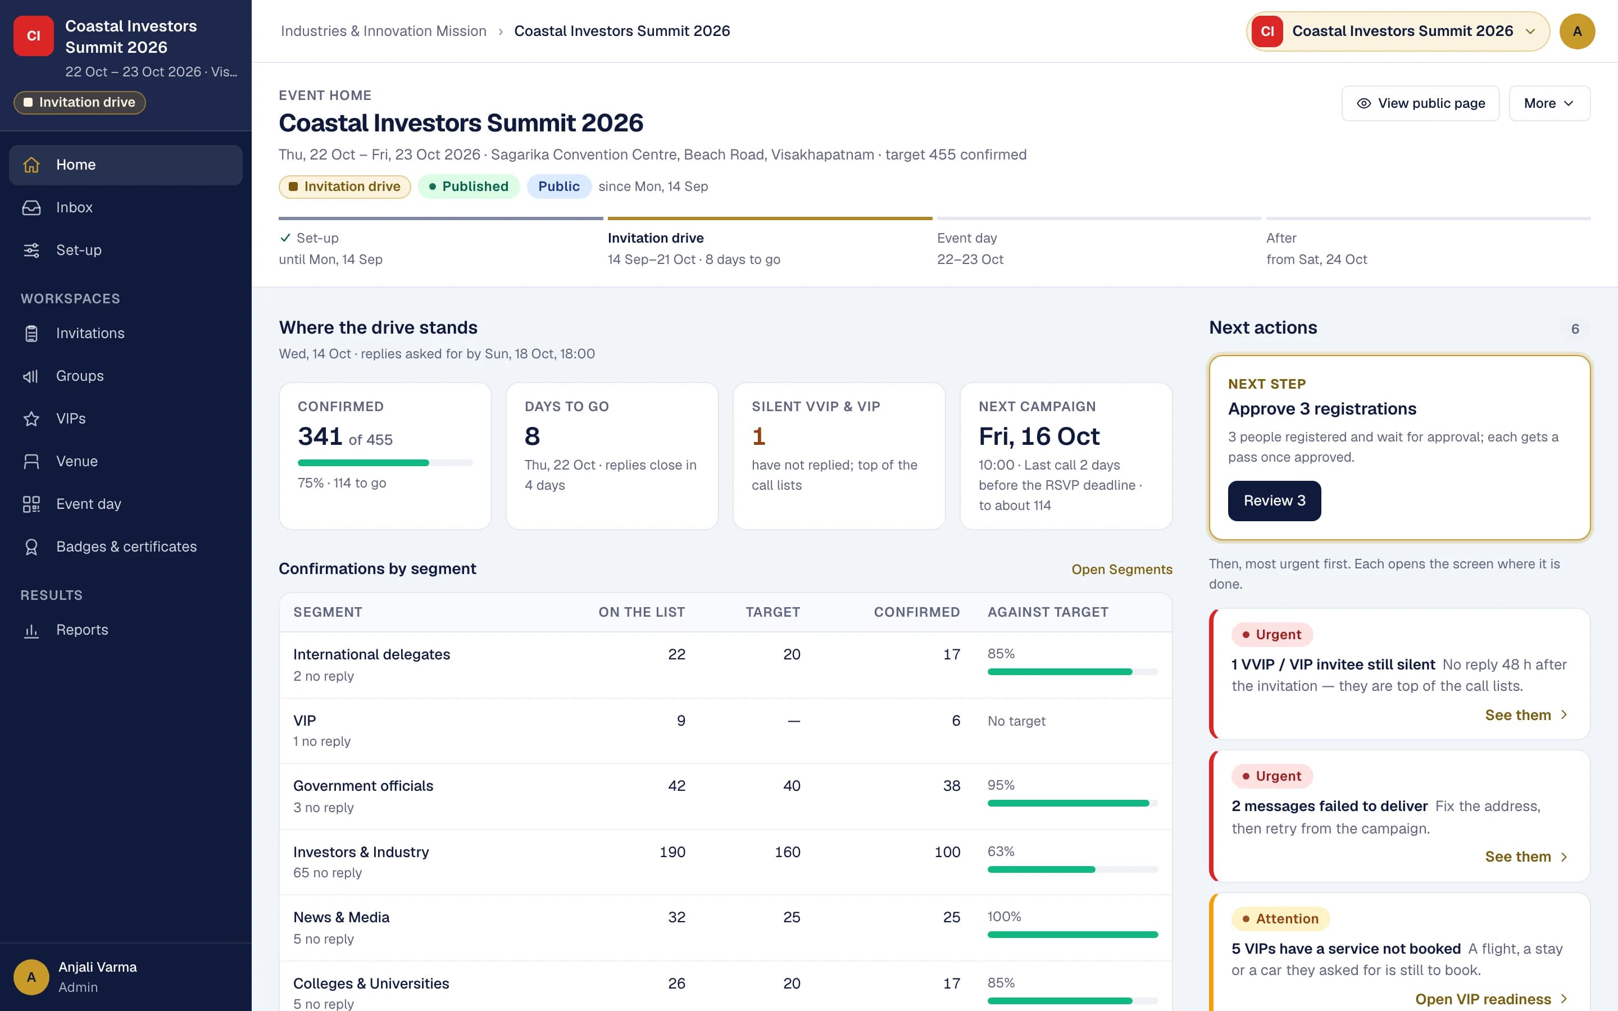This screenshot has width=1618, height=1011.
Task: Click the Groups icon in sidebar
Action: tap(31, 376)
